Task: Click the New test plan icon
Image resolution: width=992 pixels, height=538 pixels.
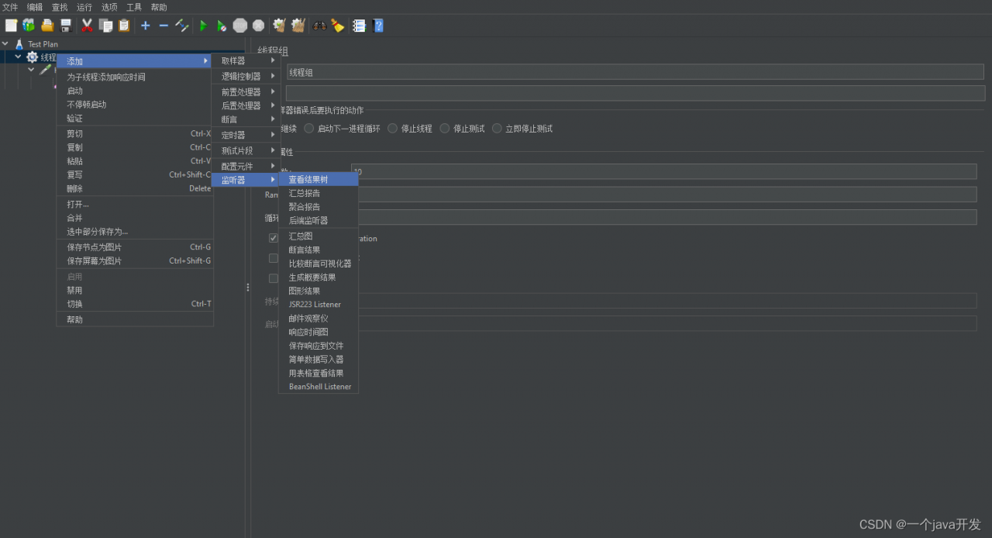Action: [x=11, y=26]
